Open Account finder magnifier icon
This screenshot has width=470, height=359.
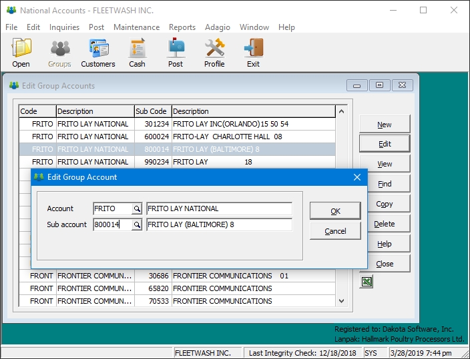pos(137,208)
